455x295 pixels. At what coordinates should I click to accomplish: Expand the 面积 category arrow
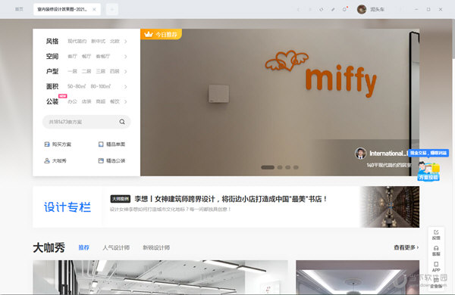click(x=126, y=86)
